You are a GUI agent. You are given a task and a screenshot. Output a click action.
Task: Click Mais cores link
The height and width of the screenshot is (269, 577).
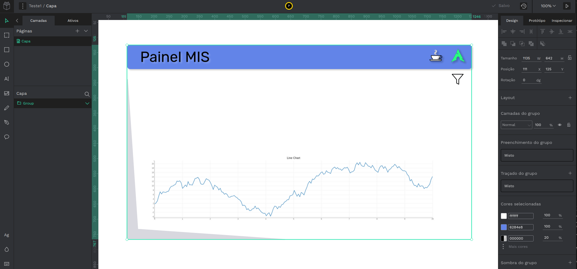click(x=518, y=247)
